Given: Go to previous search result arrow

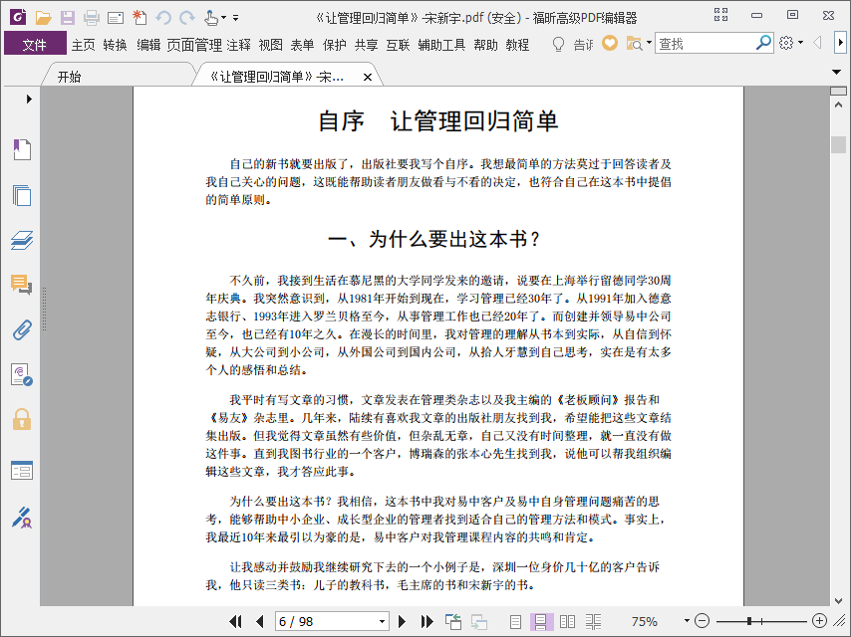Looking at the screenshot, I should (x=817, y=43).
